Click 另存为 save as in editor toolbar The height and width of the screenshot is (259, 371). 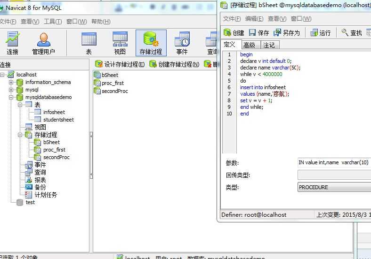(287, 32)
